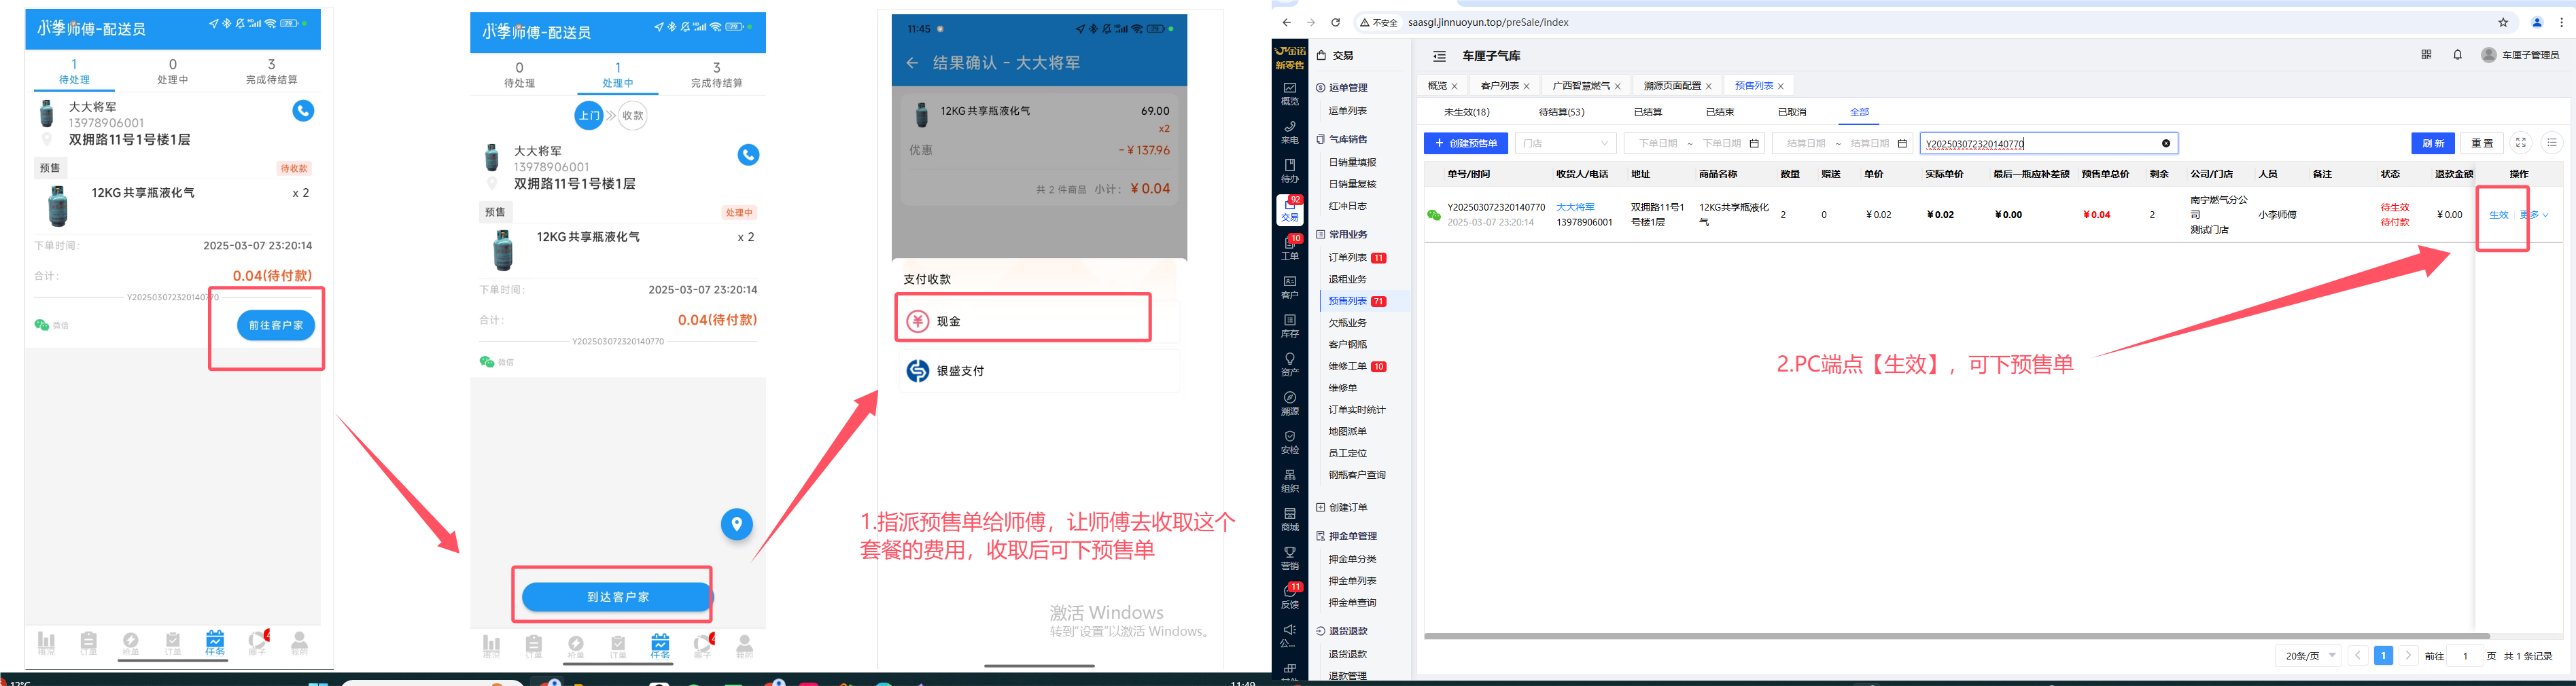This screenshot has height=686, width=2576.
Task: Switch to 已取消 tab
Action: point(1792,113)
